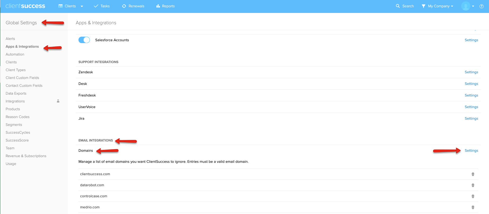Click the Renewals refresh icon
This screenshot has width=489, height=214.
[124, 6]
